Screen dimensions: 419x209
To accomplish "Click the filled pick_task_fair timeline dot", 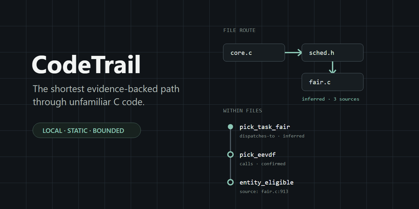I will 230,127.
